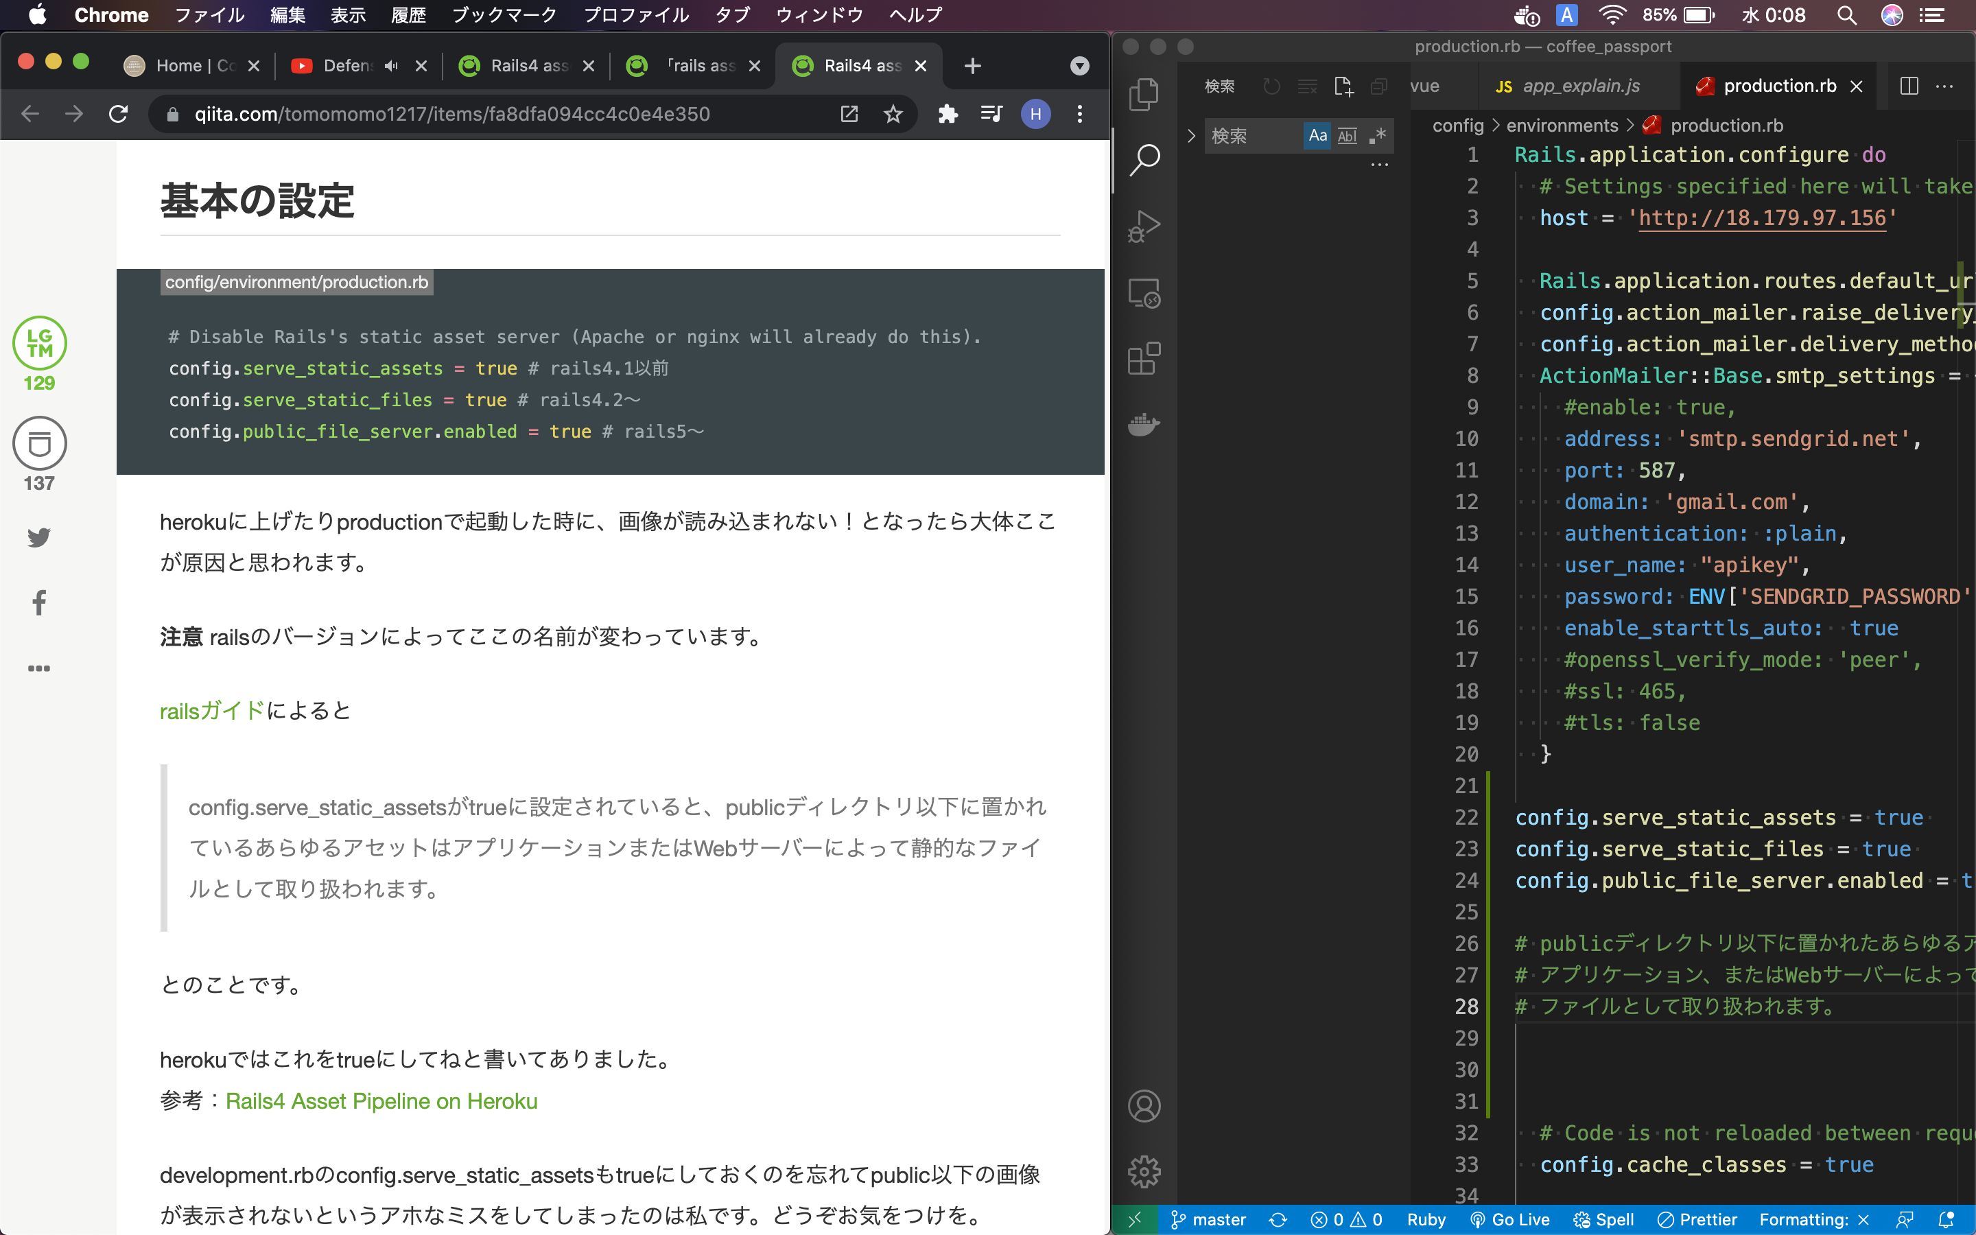Click the Accounts icon in the activity bar
The height and width of the screenshot is (1235, 1976).
coord(1144,1105)
